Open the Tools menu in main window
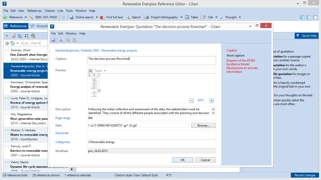The image size is (321, 180). click(x=69, y=11)
